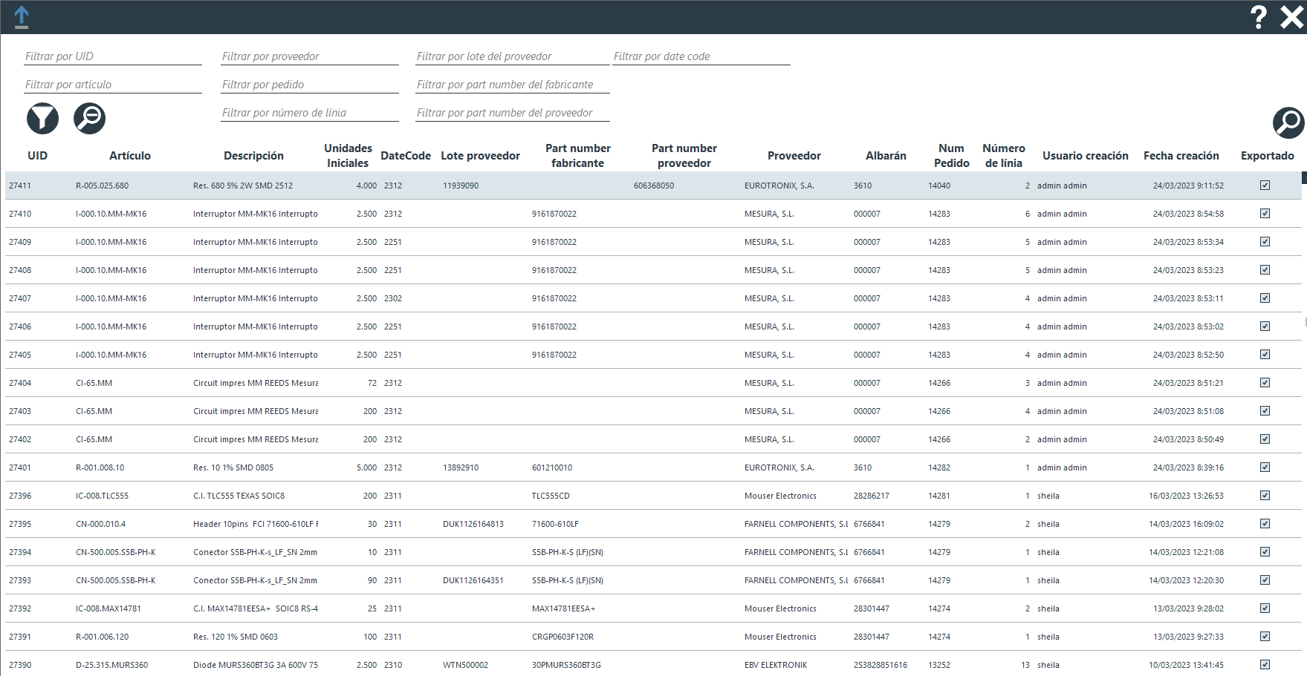Open albarán 3610 link for UID 27401
1307x676 pixels.
862,467
